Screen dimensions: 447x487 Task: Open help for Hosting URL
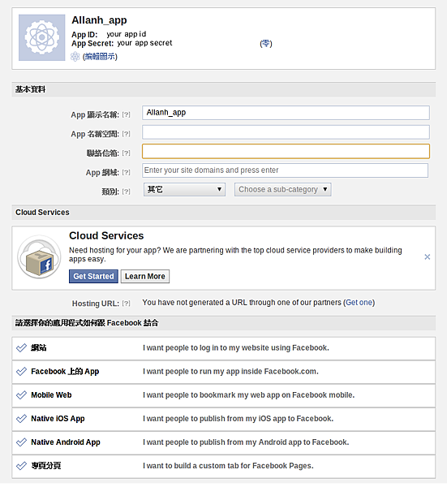pyautogui.click(x=126, y=304)
